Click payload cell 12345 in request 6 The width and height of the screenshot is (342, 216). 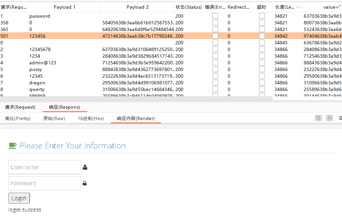(x=36, y=76)
